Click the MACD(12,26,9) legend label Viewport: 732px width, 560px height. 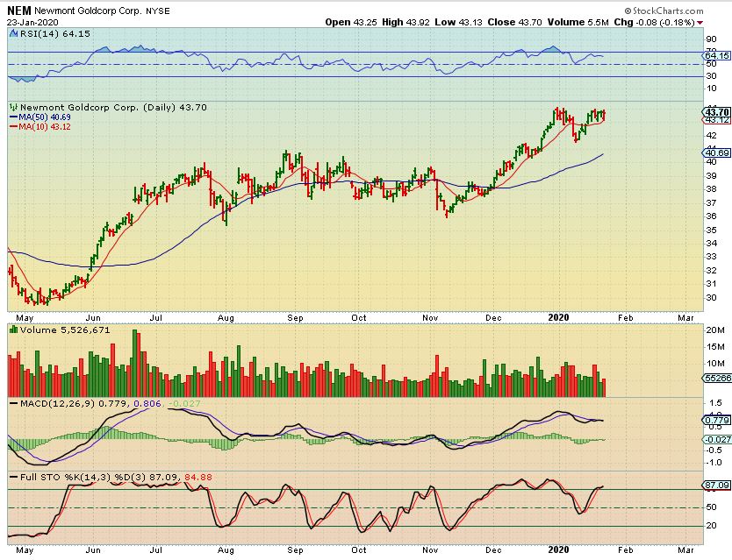click(57, 403)
